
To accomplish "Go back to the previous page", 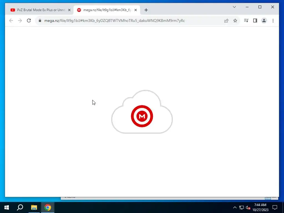I will [x=11, y=21].
